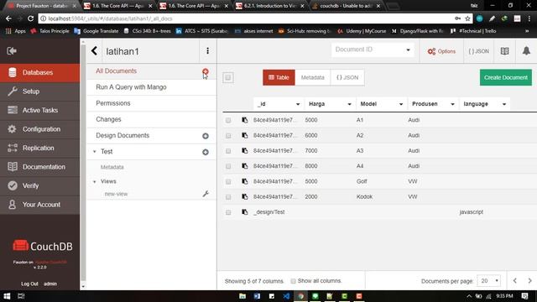Image resolution: width=537 pixels, height=302 pixels.
Task: Open the Windows Start menu
Action: pyautogui.click(x=7, y=296)
